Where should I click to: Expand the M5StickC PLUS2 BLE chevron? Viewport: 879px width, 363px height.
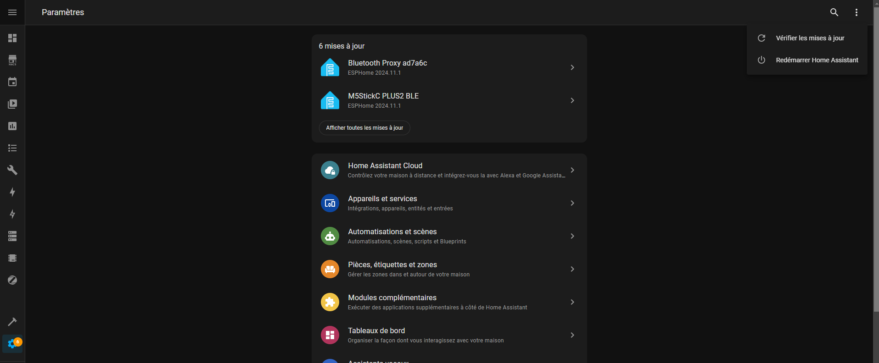(x=572, y=100)
